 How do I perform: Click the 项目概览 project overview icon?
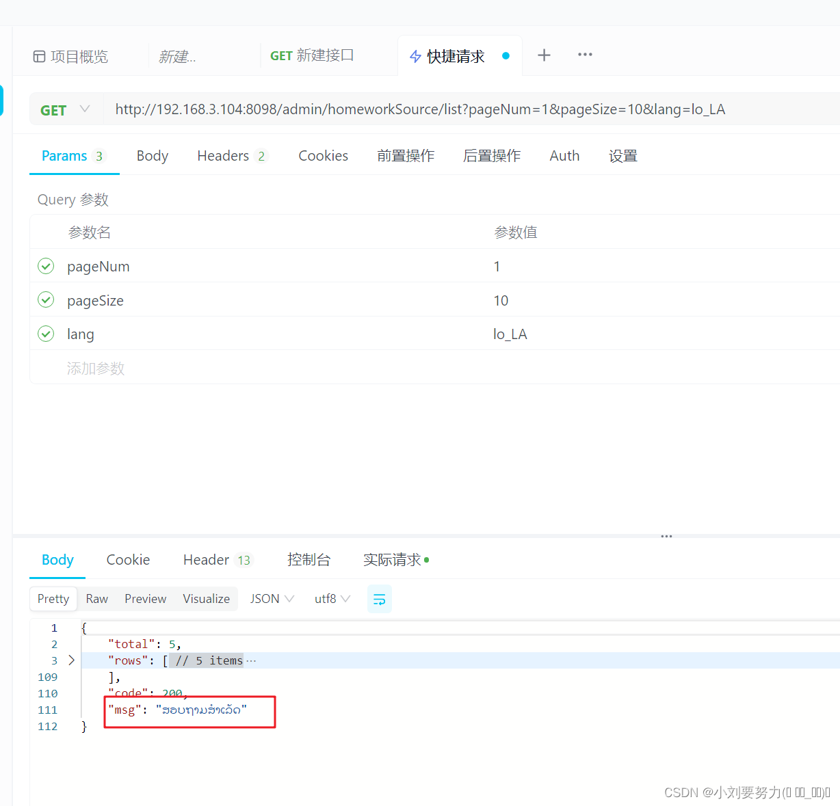(39, 56)
